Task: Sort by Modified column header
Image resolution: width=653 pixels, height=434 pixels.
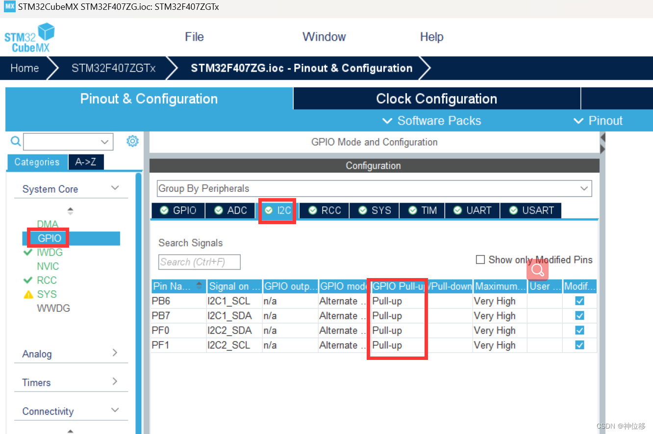Action: (x=580, y=286)
